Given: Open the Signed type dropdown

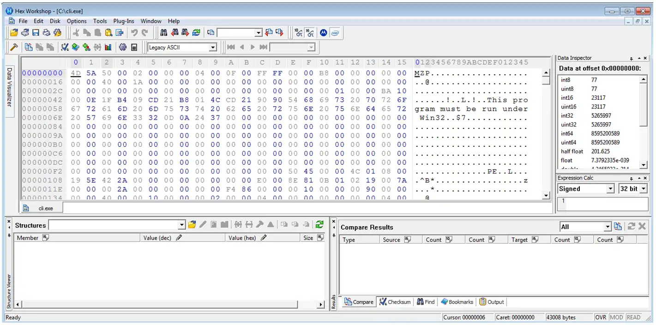Looking at the screenshot, I should tap(611, 189).
